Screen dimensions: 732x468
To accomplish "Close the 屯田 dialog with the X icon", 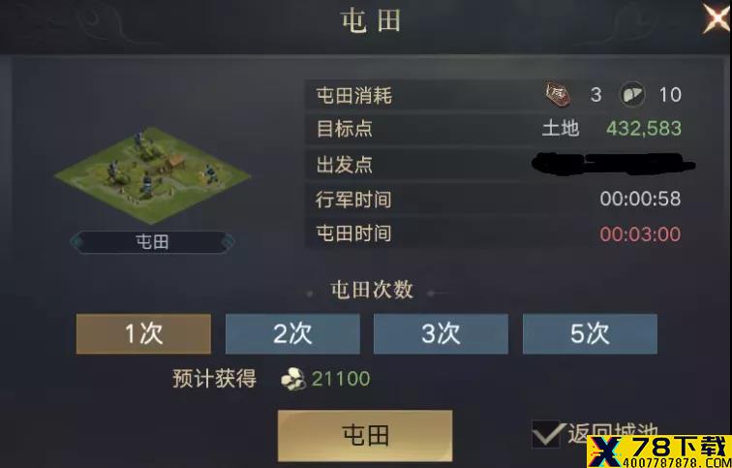I will [x=717, y=18].
